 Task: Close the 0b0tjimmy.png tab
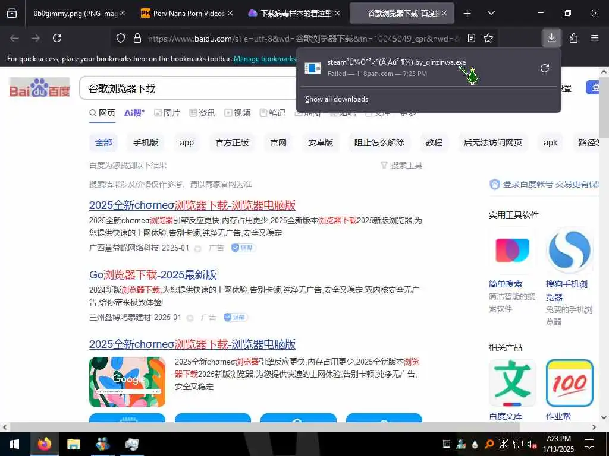123,13
